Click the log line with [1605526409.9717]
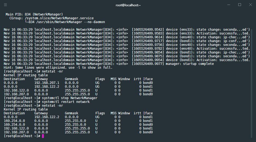 point(127,41)
